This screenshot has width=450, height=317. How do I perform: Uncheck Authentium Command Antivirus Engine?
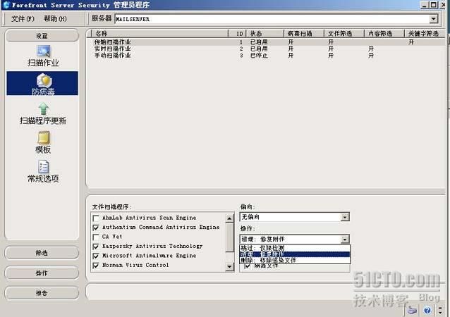pyautogui.click(x=96, y=228)
